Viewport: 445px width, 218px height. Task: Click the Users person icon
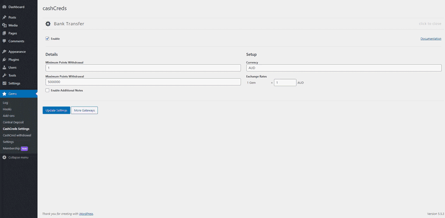tap(4, 68)
